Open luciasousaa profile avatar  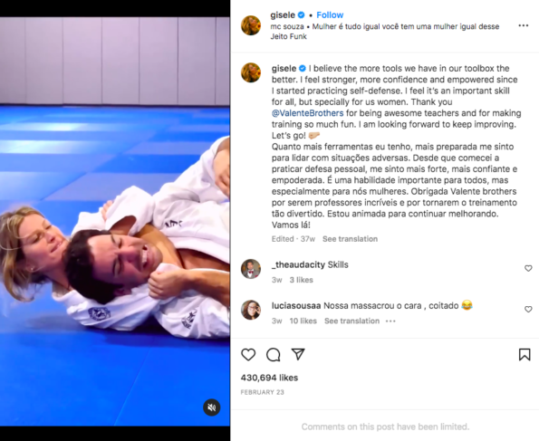coord(251,310)
